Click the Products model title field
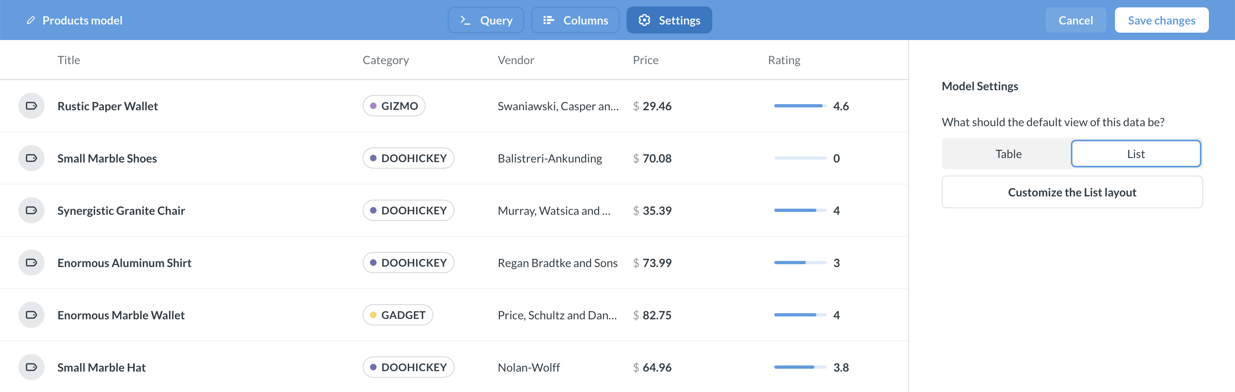The height and width of the screenshot is (392, 1235). click(82, 20)
